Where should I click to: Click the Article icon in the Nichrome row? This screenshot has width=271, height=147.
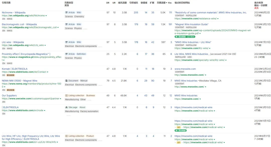pyautogui.click(x=66, y=13)
